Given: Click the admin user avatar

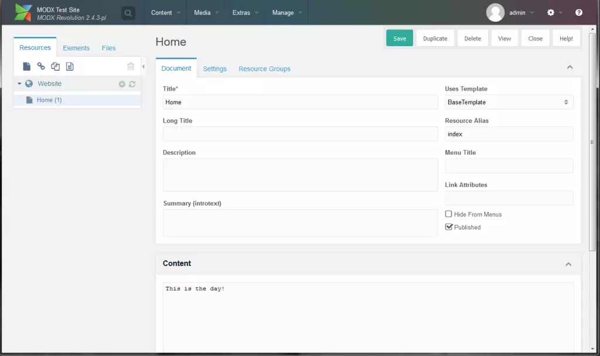Looking at the screenshot, I should [495, 13].
